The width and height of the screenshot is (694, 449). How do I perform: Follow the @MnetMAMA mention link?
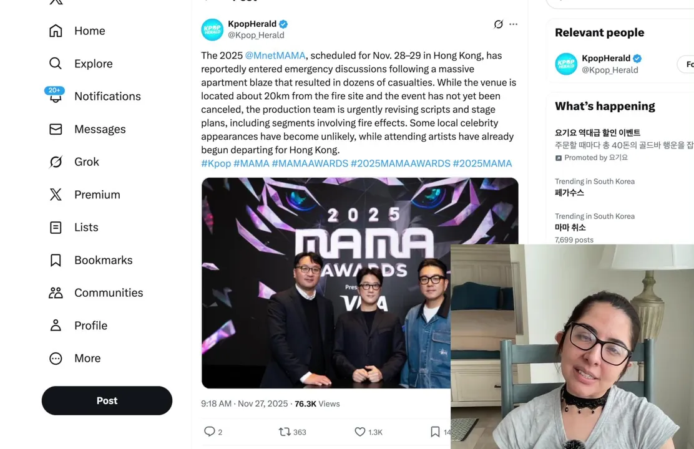[x=275, y=56]
